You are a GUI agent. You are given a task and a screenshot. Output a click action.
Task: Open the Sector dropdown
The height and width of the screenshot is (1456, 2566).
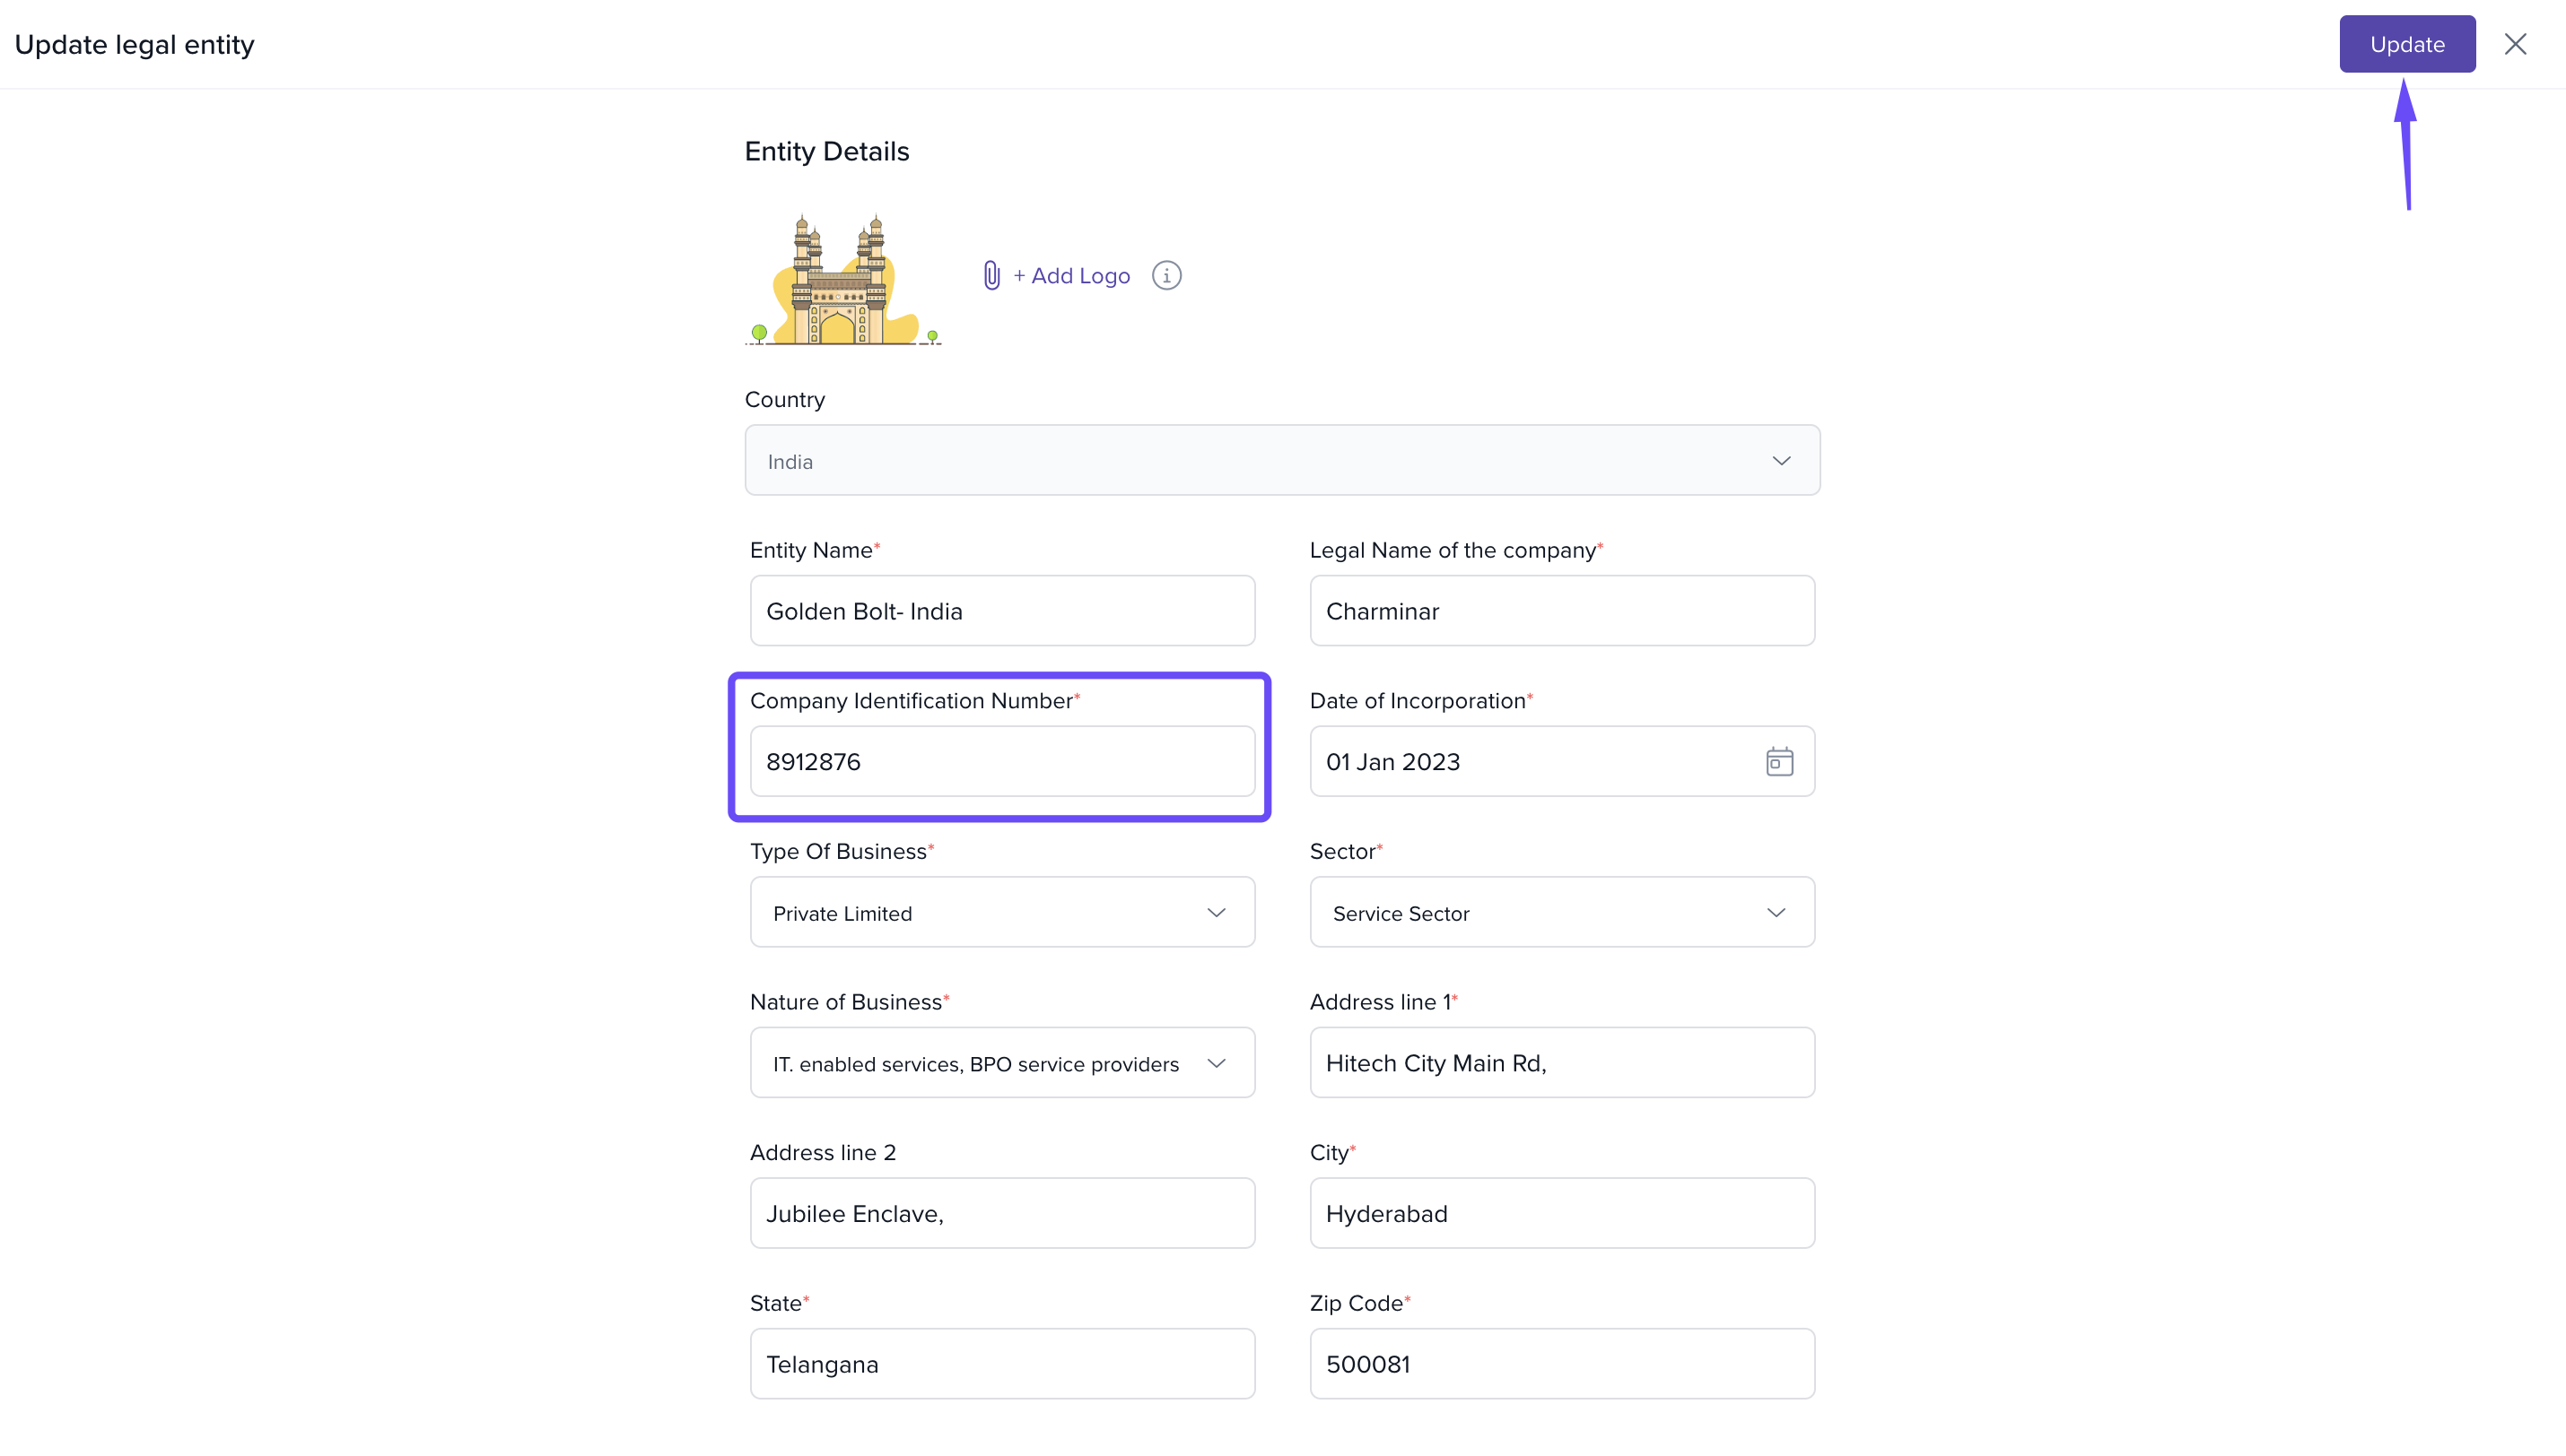click(1560, 913)
